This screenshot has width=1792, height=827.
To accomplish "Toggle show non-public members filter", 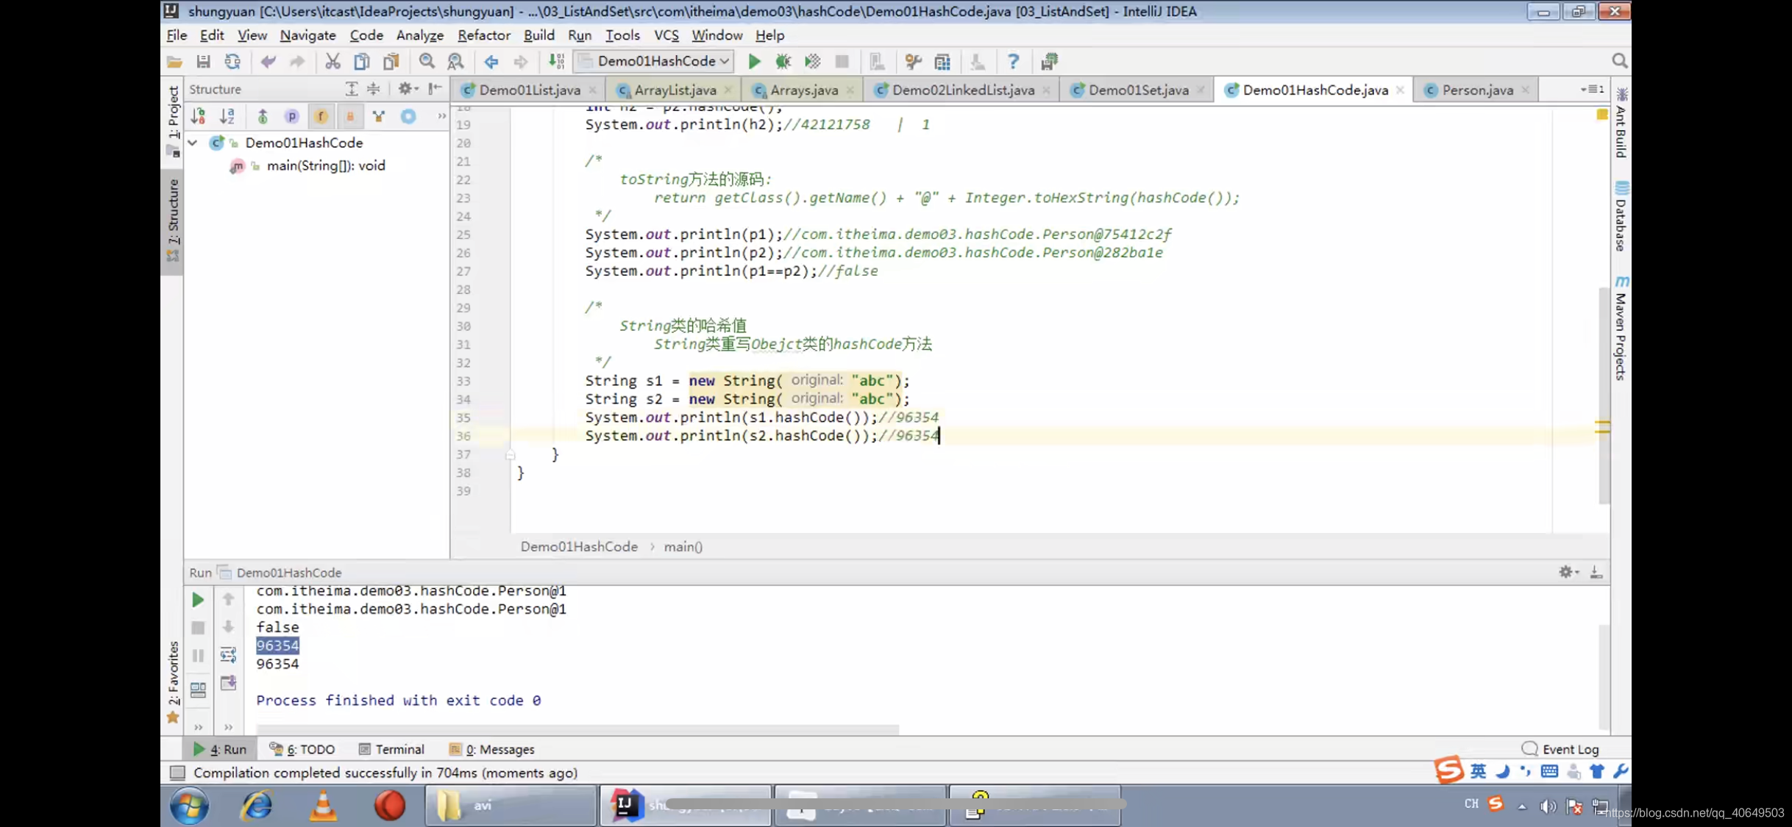I will pyautogui.click(x=350, y=116).
